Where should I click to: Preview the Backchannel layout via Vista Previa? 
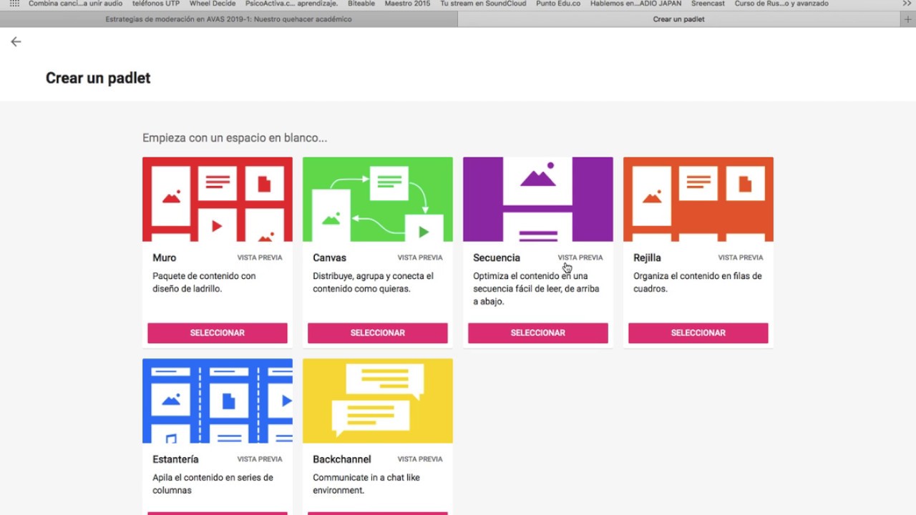[x=420, y=459]
